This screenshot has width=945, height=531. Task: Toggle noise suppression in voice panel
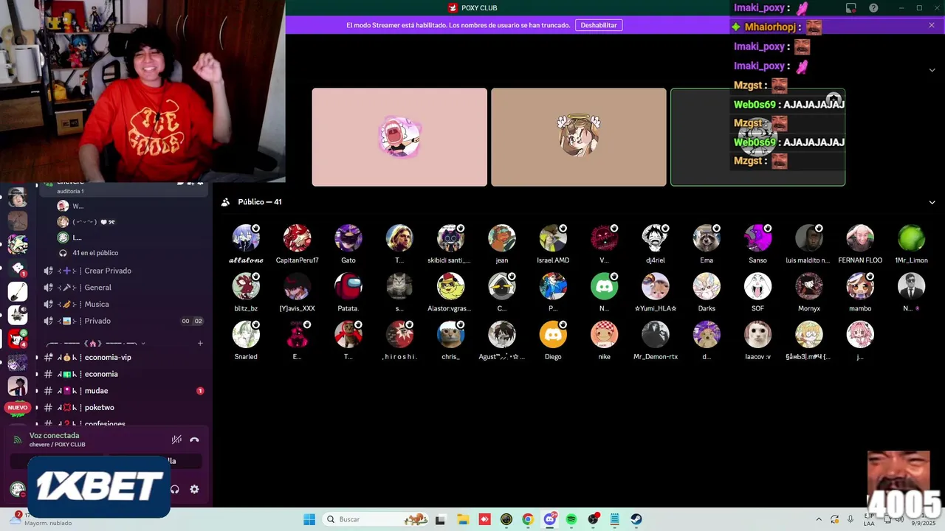click(176, 440)
